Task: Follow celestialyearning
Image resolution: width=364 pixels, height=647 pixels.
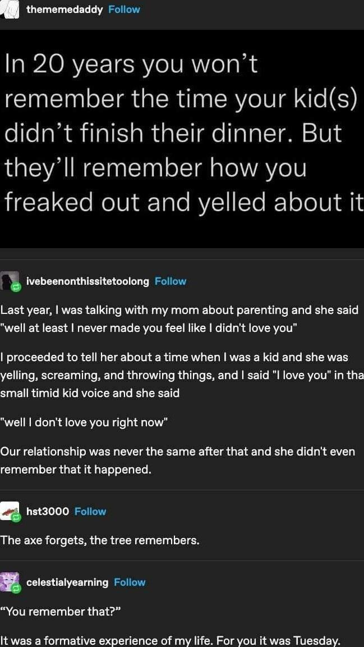Action: [x=130, y=582]
